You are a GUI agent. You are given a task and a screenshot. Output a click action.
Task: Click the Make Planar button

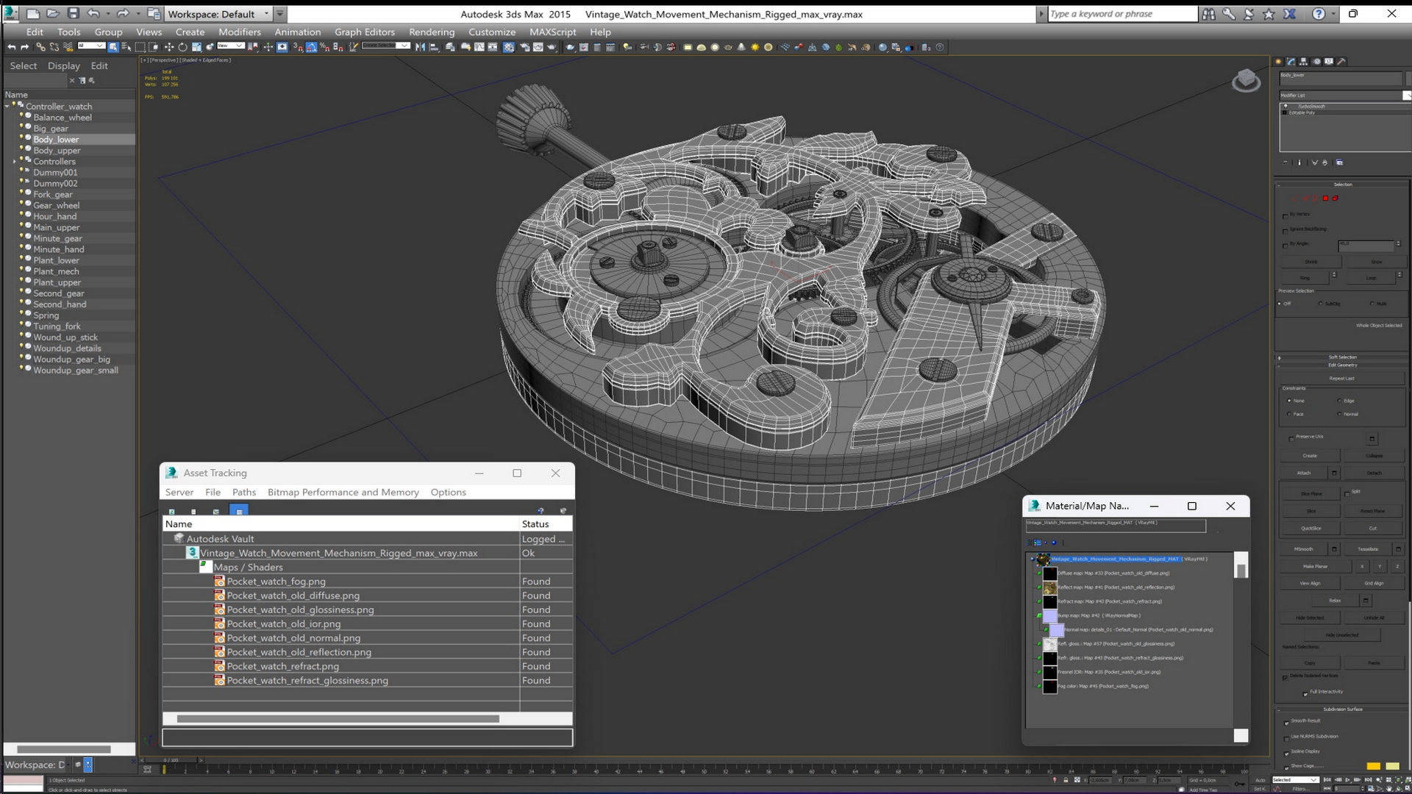pyautogui.click(x=1315, y=566)
